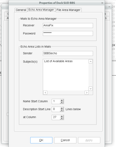The height and width of the screenshot is (147, 116).
Task: Decrease Name Start Column value
Action: pyautogui.click(x=62, y=102)
